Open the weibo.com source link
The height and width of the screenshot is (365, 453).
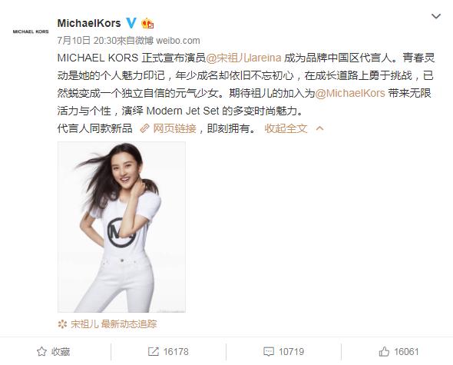(x=178, y=41)
